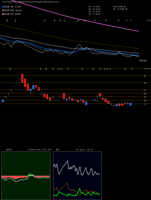Select the 'DOW MT: 18.44' legend label
151x200 pixels.
(x=13, y=11)
